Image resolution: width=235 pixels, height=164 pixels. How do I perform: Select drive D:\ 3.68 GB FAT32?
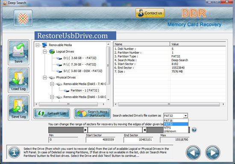(80, 58)
